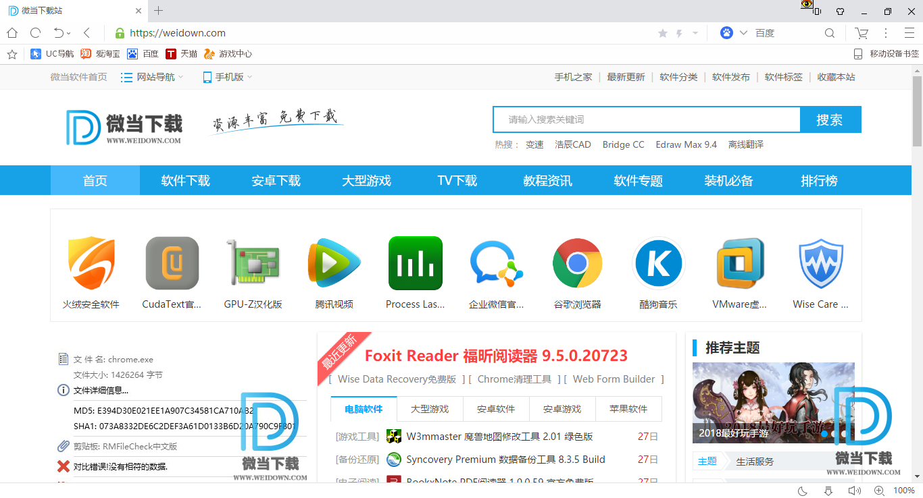Open the 2018最好玩手游 theme thumbnail
The image size is (923, 498).
click(x=773, y=403)
